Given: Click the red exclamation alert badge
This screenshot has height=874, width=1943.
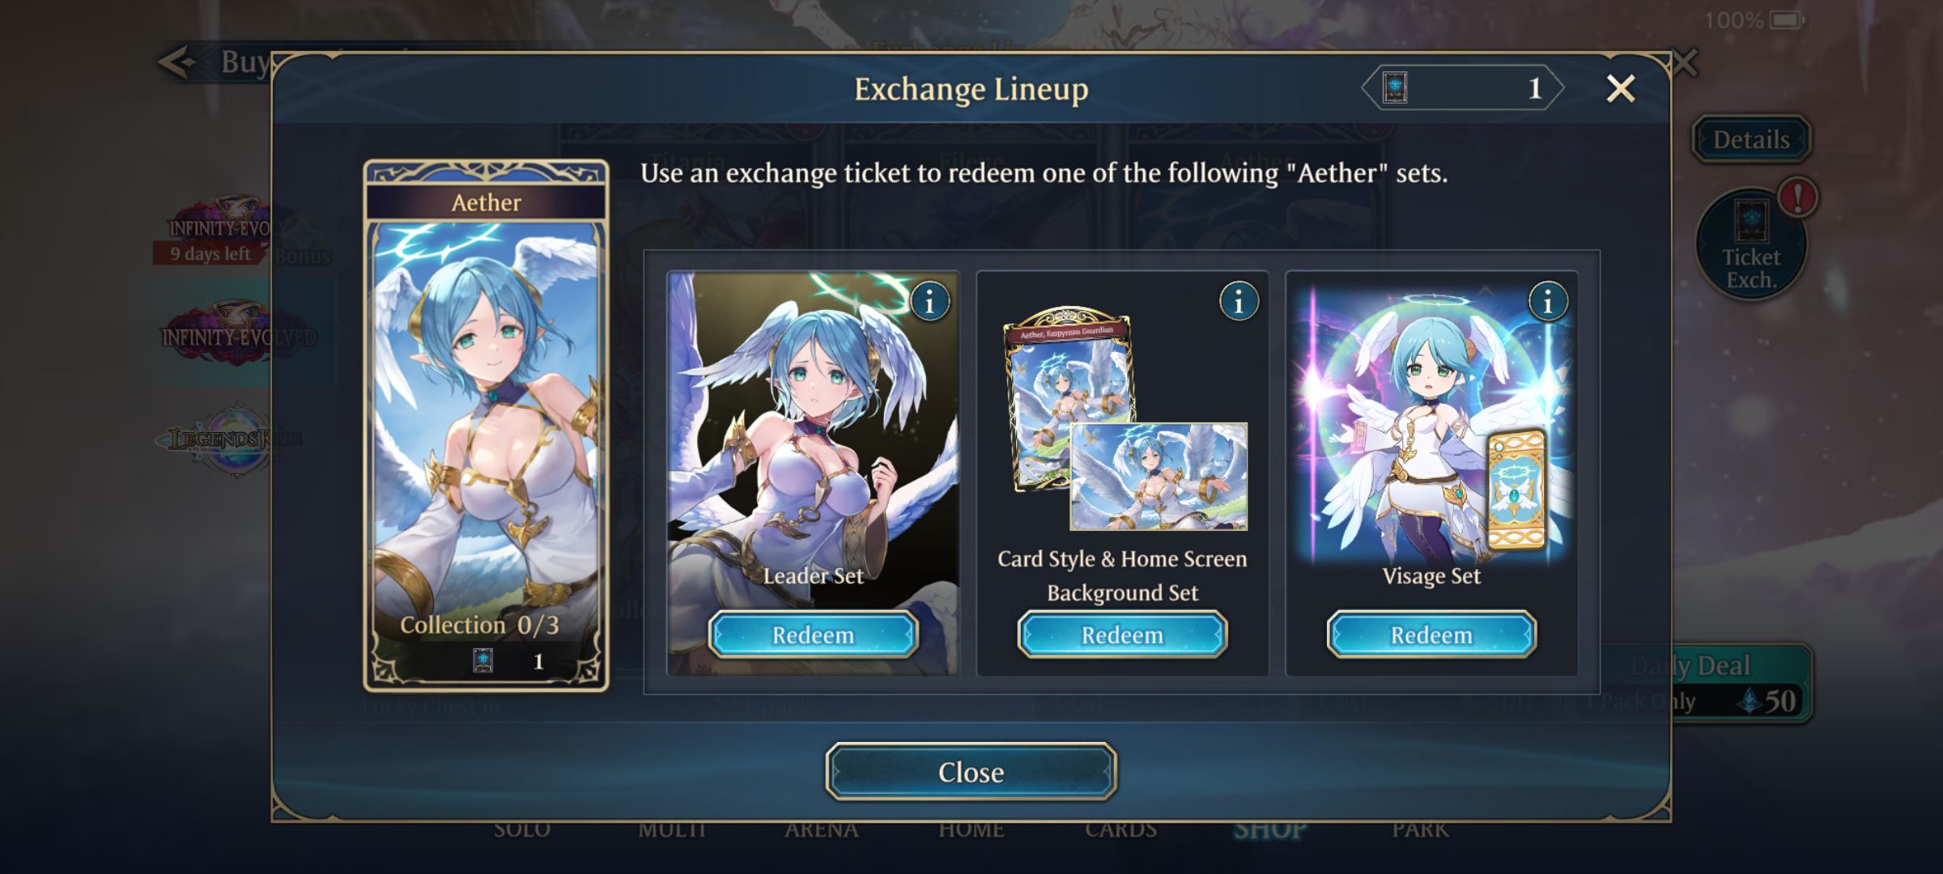Looking at the screenshot, I should (1798, 197).
